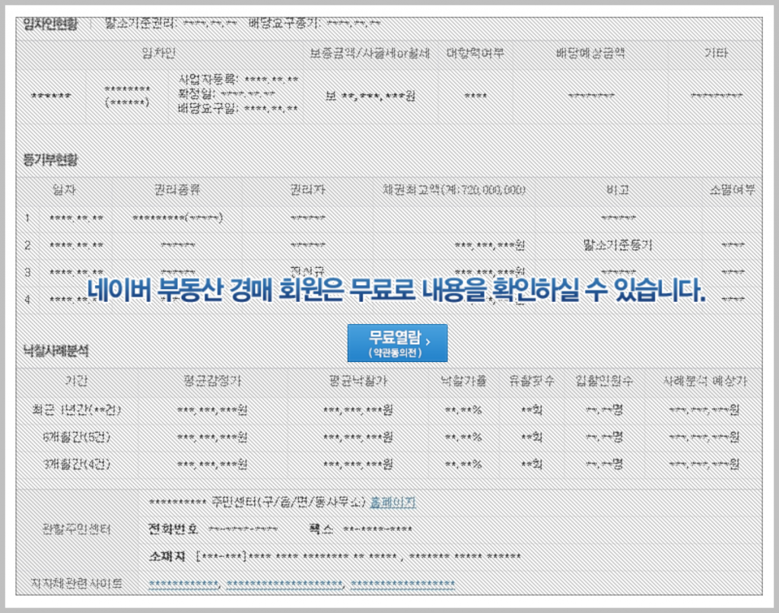This screenshot has height=613, width=779.
Task: Click the 배당요구일 date line
Action: pos(238,108)
